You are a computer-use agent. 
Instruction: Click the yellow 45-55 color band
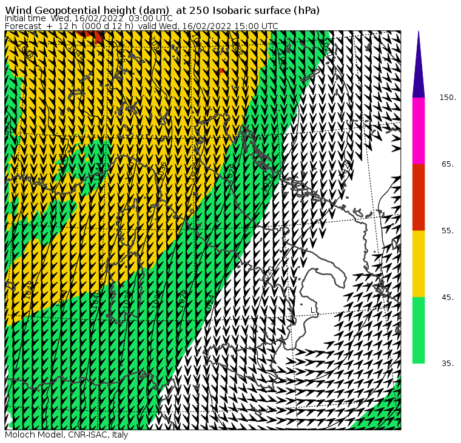point(419,264)
